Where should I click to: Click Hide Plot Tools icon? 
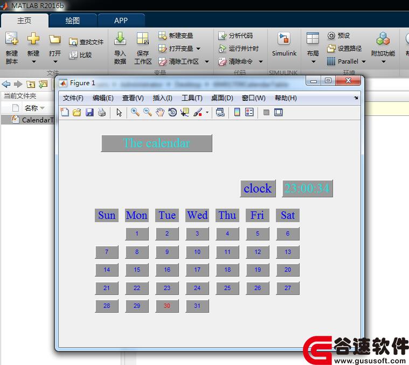[266, 113]
